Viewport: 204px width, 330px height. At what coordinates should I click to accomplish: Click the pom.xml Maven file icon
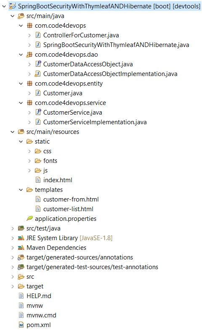pos(21,325)
